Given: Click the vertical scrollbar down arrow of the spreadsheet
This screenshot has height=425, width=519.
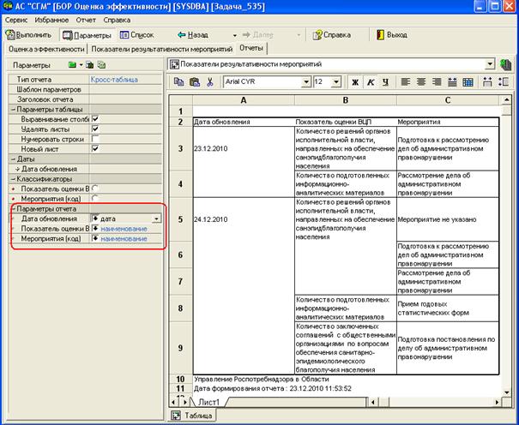Looking at the screenshot, I should [x=507, y=392].
